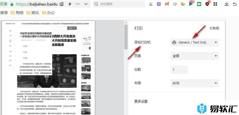239x115 pixels.
Task: Click the green lock security icon
Action: 12,4
